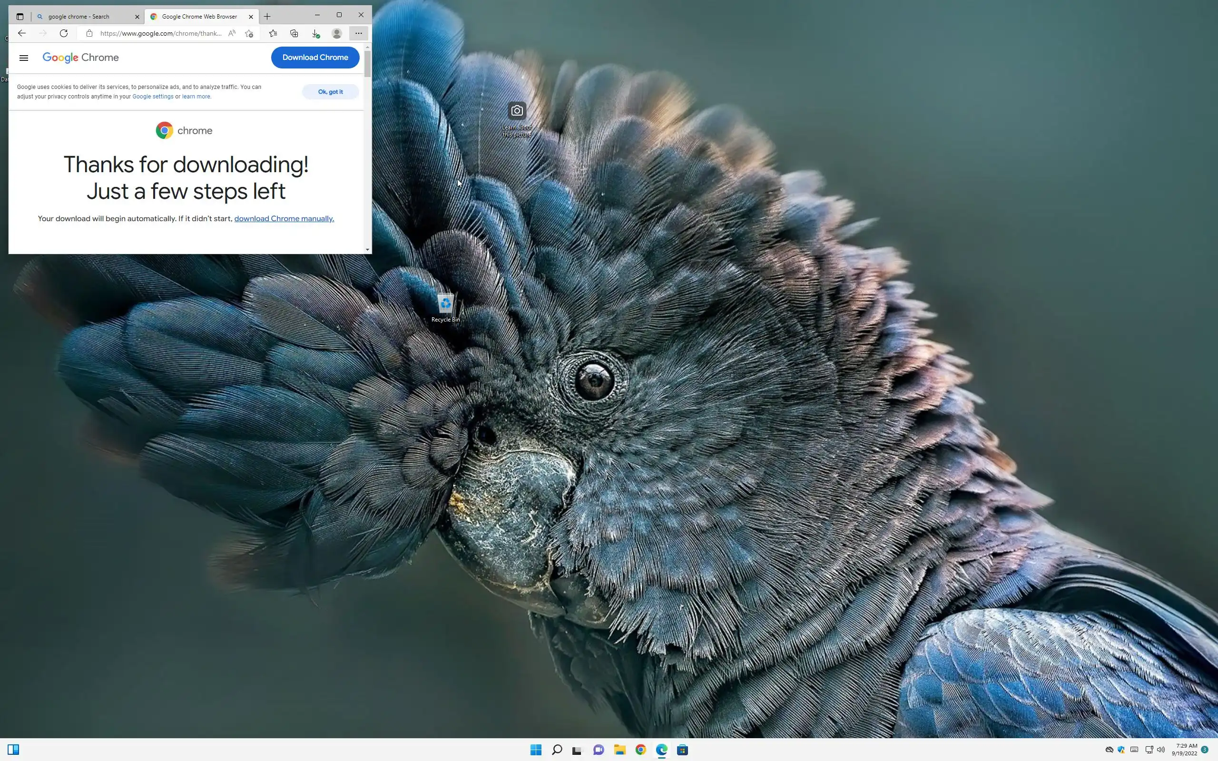Expand the Google Chrome hamburger menu

click(24, 58)
